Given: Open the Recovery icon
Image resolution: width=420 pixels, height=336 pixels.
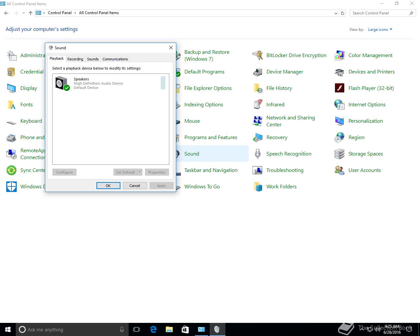Looking at the screenshot, I should pyautogui.click(x=258, y=137).
